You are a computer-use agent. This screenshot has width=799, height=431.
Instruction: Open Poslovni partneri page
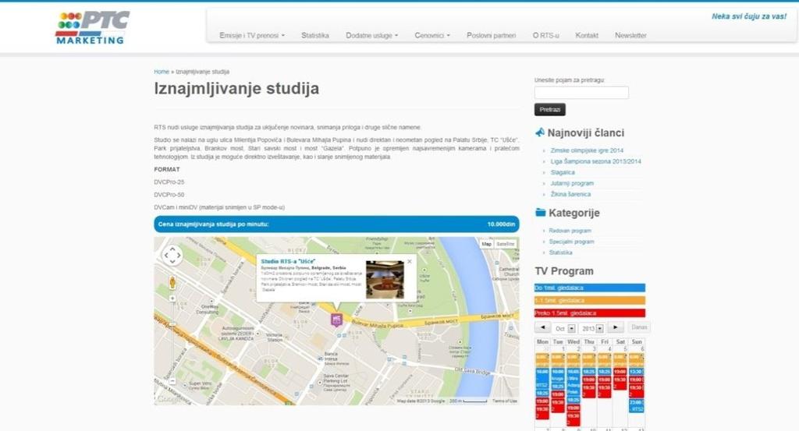(492, 36)
